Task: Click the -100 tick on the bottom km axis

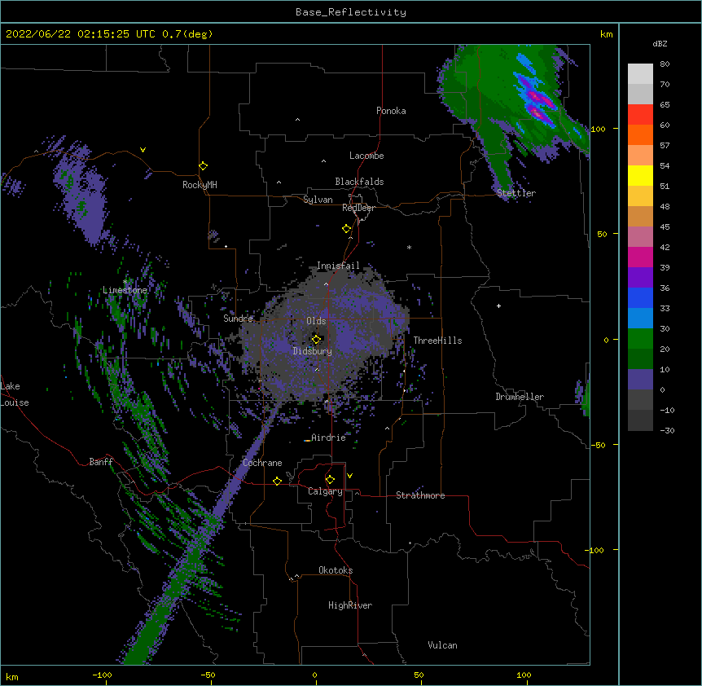Action: (102, 675)
